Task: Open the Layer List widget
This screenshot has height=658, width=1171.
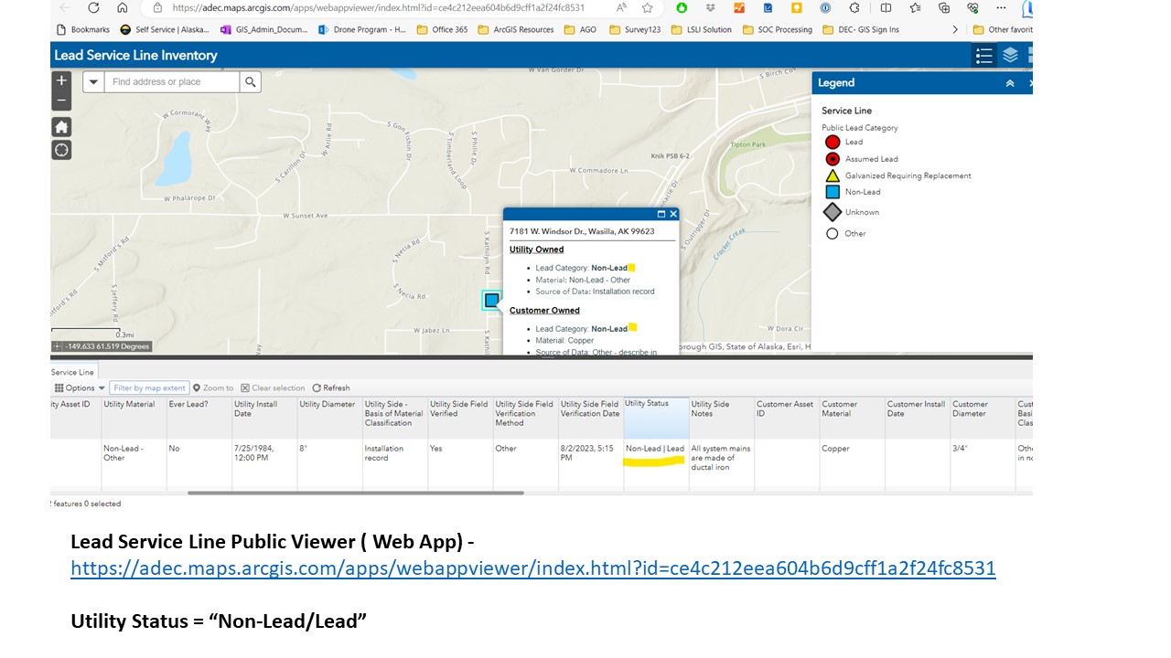Action: tap(1009, 55)
